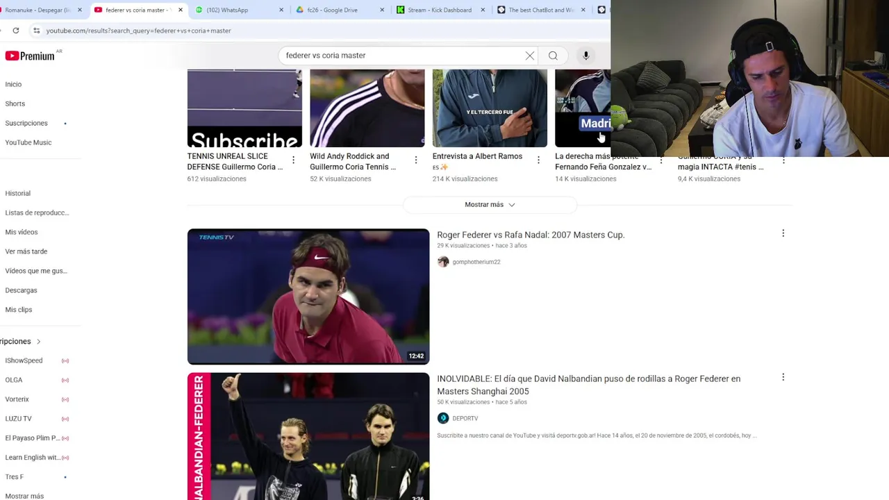
Task: Close the WhatsApp browser tab
Action: pyautogui.click(x=281, y=10)
